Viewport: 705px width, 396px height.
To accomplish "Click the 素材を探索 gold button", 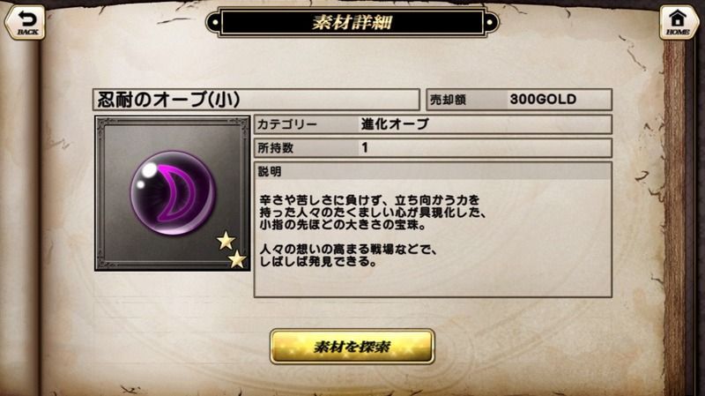I will click(x=352, y=347).
